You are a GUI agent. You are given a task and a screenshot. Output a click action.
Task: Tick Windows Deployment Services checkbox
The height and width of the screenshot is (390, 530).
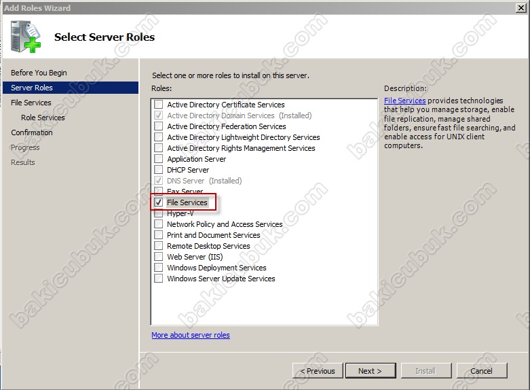coord(158,267)
